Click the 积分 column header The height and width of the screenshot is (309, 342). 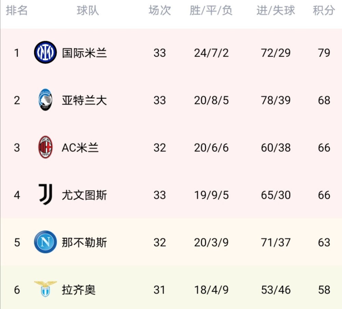324,11
